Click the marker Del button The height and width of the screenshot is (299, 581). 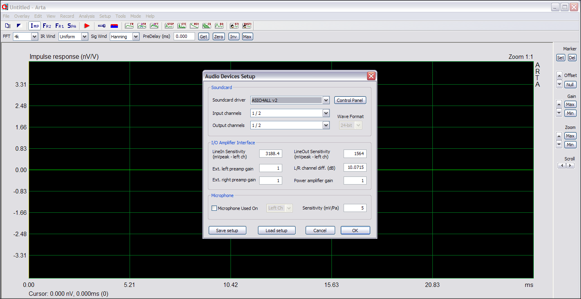pos(572,58)
